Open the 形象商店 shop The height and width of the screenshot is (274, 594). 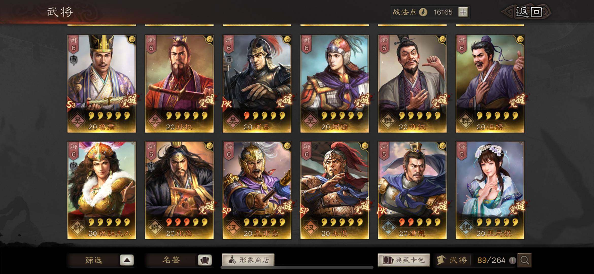[x=248, y=260]
